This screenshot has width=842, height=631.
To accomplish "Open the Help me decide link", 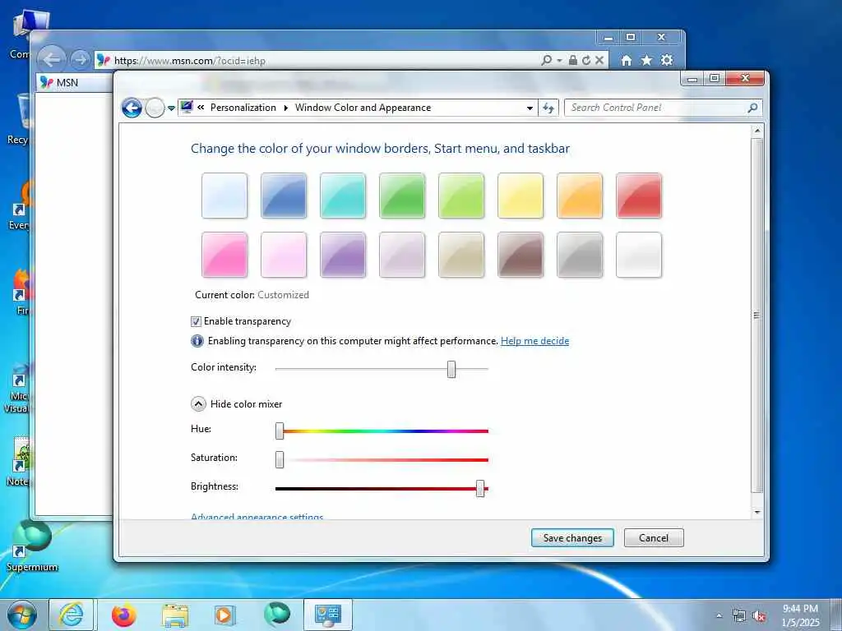I will (534, 341).
